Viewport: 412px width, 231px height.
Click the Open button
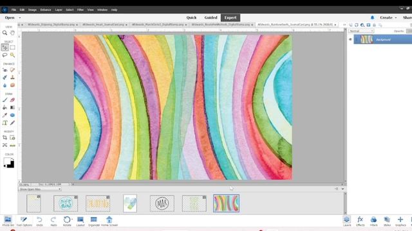tap(10, 17)
